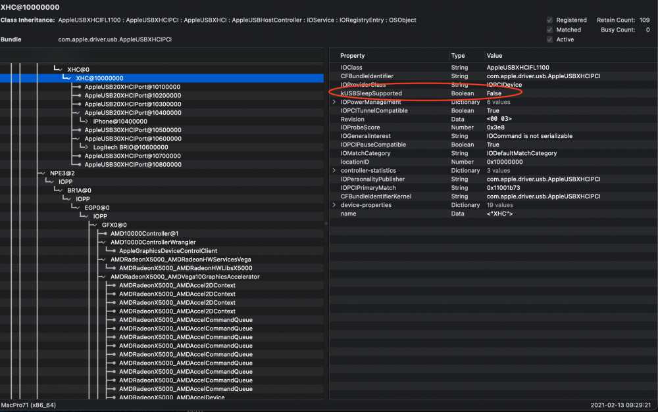Select the CFBundleIdentifier property row
This screenshot has width=658, height=412.
(x=493, y=76)
